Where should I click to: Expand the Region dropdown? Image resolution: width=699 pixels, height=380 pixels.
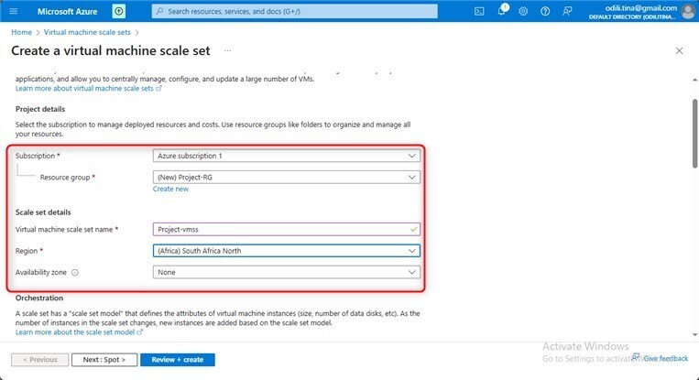[286, 251]
